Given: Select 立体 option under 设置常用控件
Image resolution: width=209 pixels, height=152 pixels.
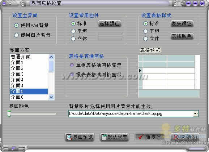Looking at the screenshot, I should click(x=73, y=39).
